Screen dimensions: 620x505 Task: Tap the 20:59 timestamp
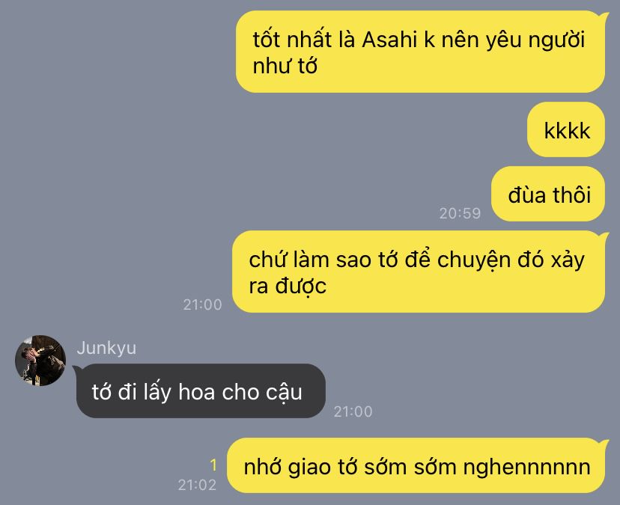coord(460,213)
